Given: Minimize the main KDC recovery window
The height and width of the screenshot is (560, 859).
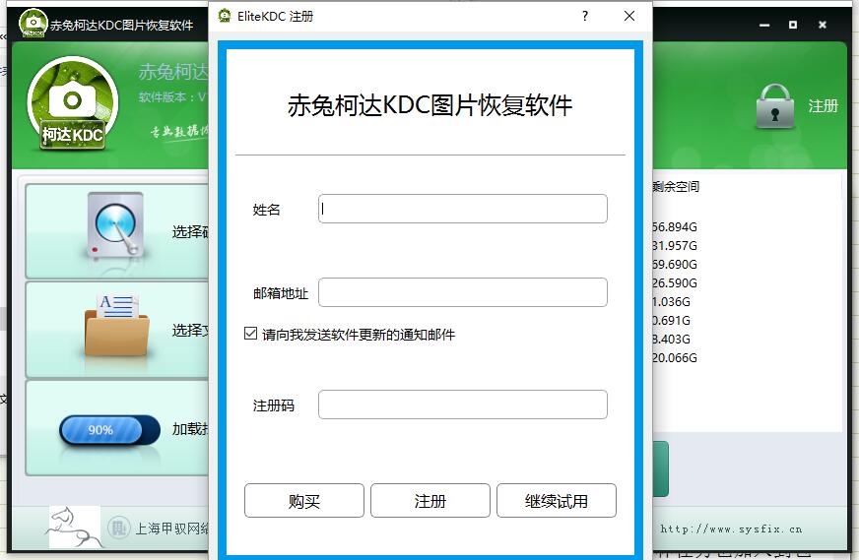Looking at the screenshot, I should tap(764, 25).
